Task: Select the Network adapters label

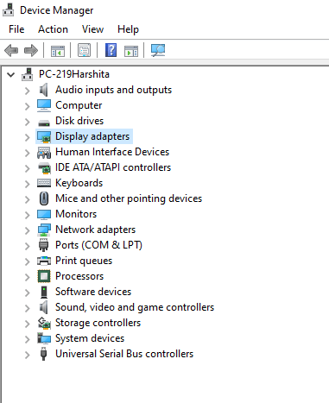Action: (x=95, y=230)
